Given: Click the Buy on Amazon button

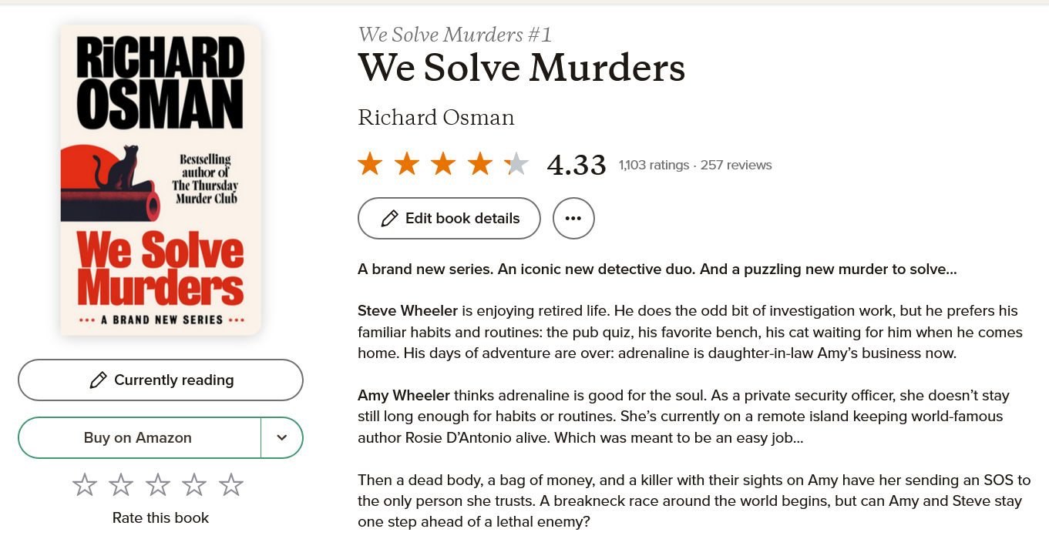Looking at the screenshot, I should (x=139, y=437).
